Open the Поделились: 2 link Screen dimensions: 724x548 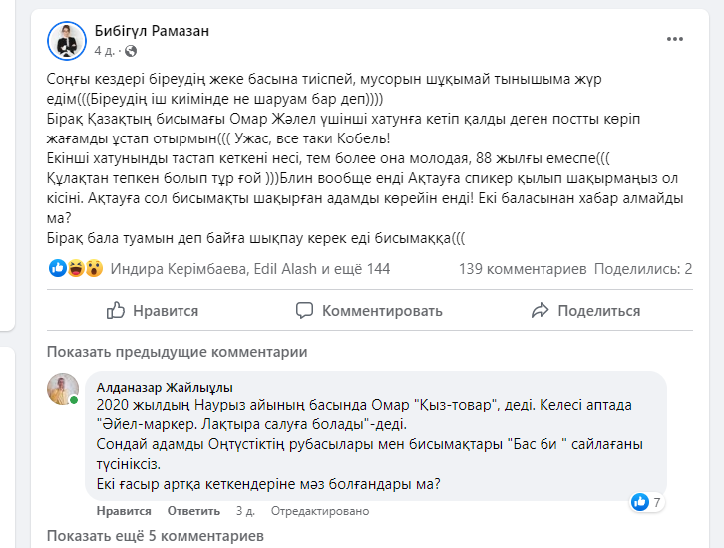click(x=643, y=269)
